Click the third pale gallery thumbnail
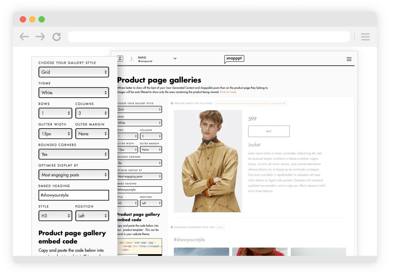The height and width of the screenshot is (280, 395). 318,252
